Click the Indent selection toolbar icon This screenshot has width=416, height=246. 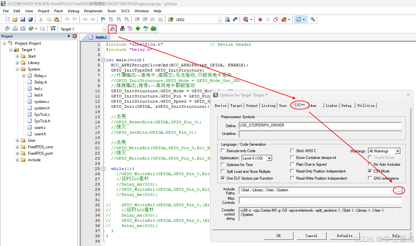click(137, 19)
